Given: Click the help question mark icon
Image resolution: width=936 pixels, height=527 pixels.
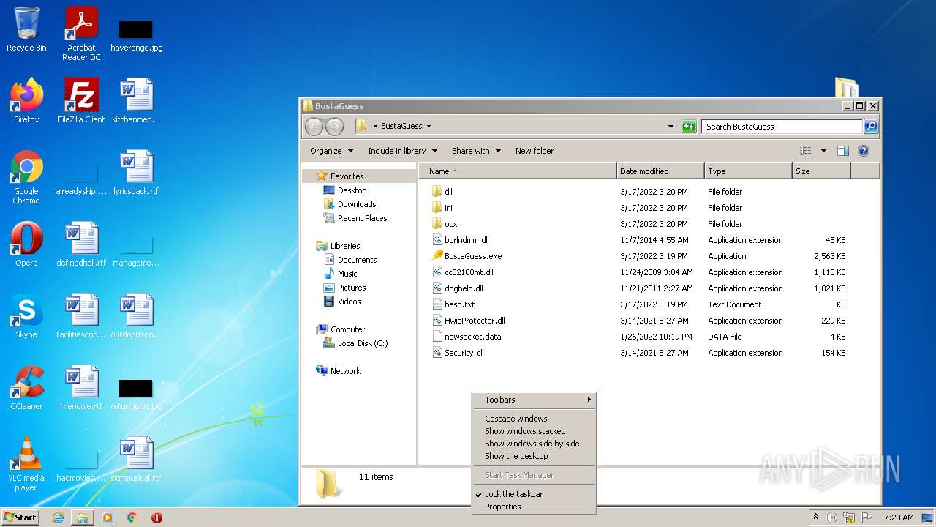Looking at the screenshot, I should pyautogui.click(x=863, y=151).
